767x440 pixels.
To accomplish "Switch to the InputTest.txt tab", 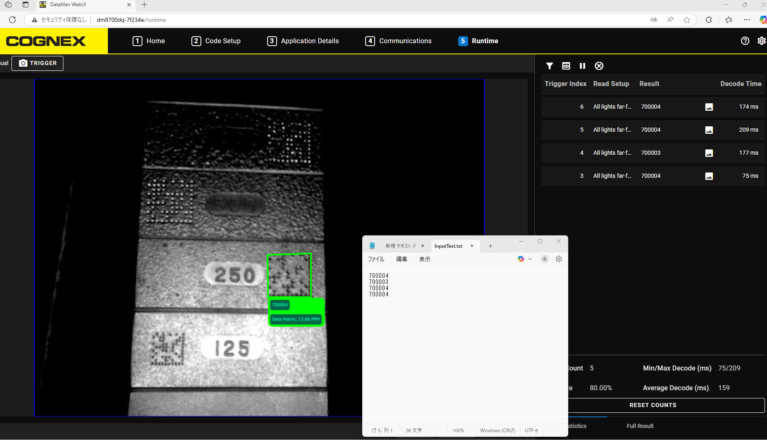I will pos(448,246).
